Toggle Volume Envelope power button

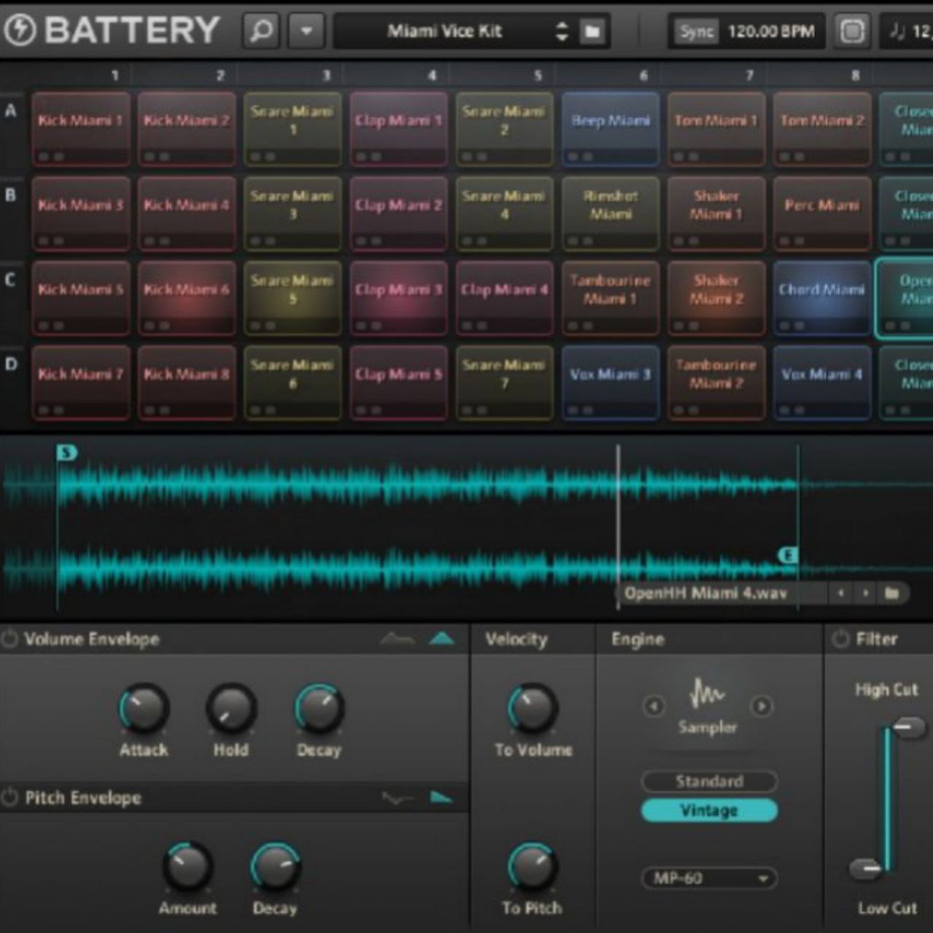[9, 639]
